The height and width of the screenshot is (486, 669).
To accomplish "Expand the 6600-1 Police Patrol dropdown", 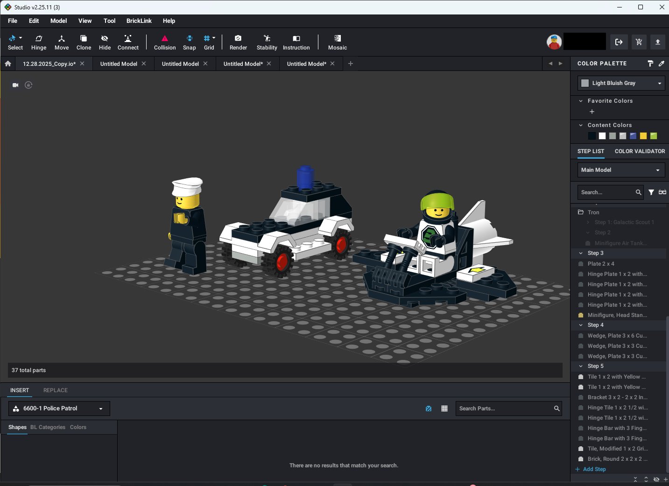I will (59, 409).
